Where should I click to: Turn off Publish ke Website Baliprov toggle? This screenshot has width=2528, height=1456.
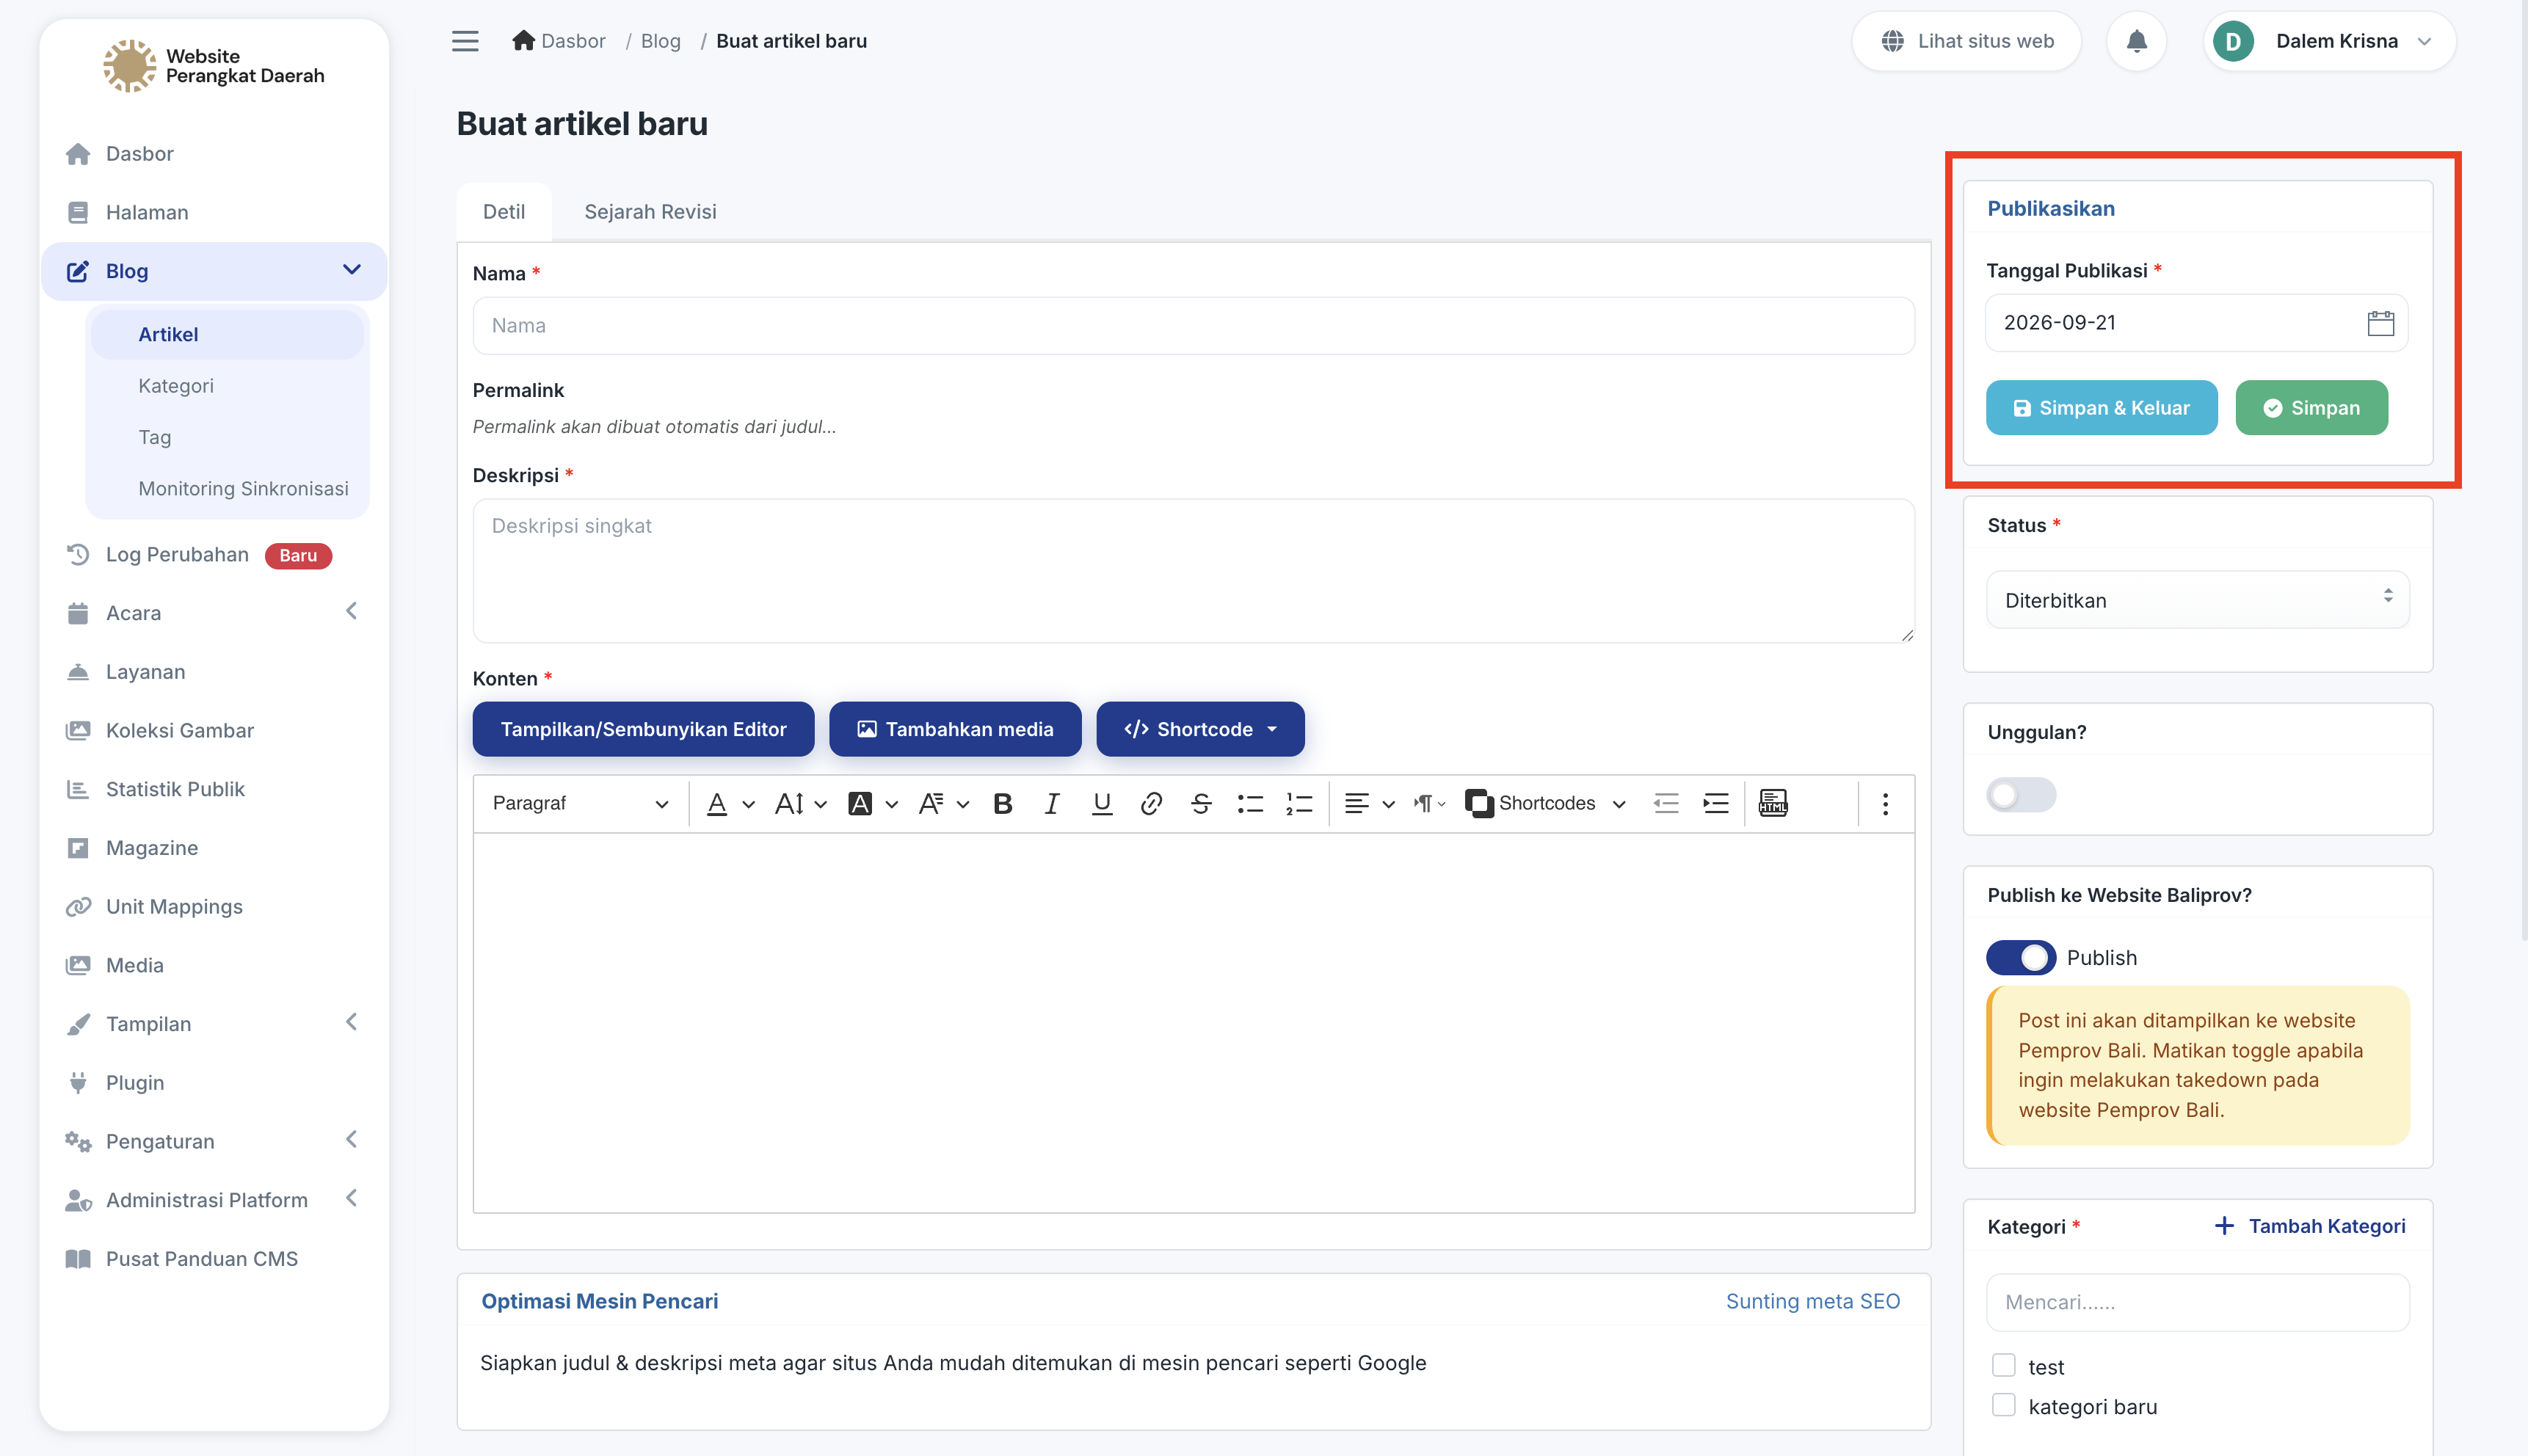[2020, 958]
